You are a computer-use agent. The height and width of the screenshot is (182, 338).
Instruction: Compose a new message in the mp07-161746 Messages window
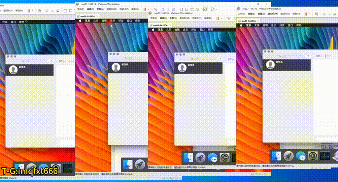[308, 56]
